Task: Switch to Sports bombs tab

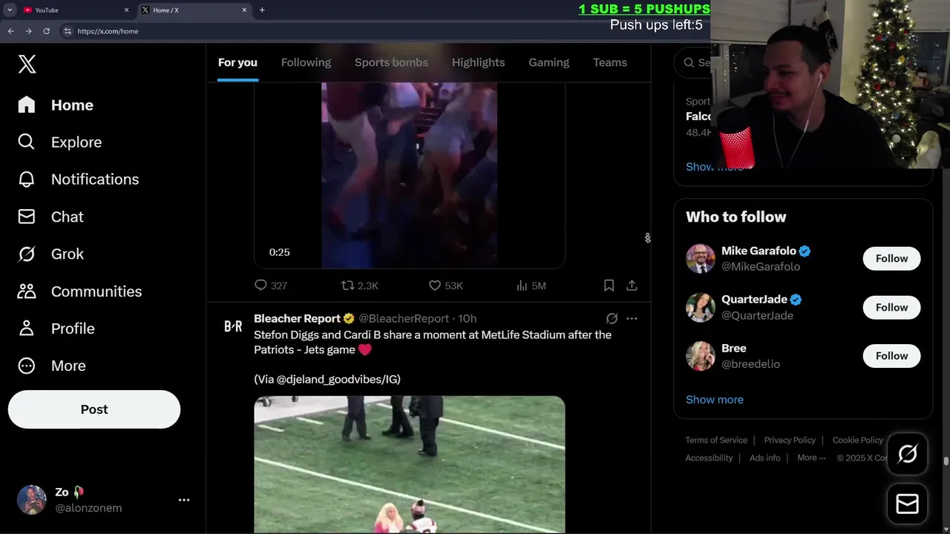Action: 391,62
